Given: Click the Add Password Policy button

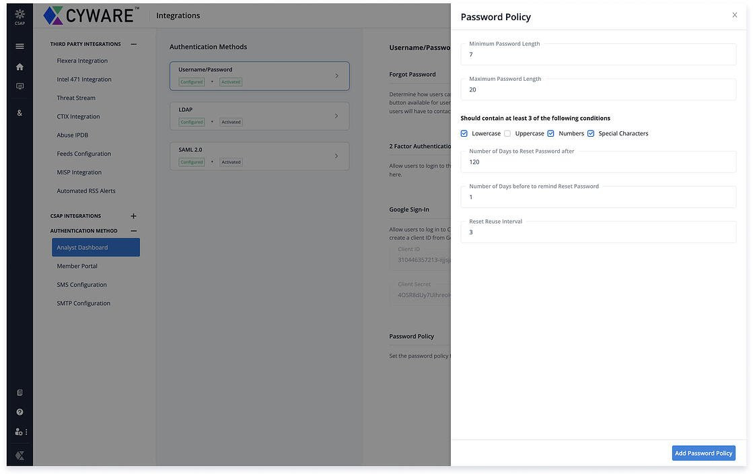Looking at the screenshot, I should (703, 453).
